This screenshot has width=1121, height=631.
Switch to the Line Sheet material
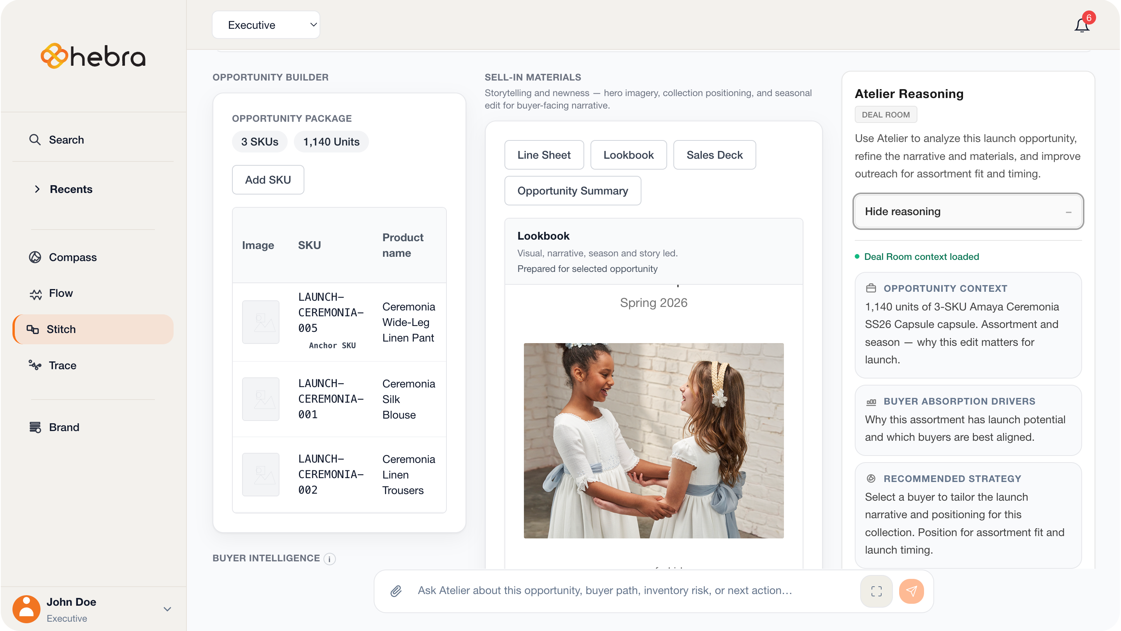(544, 155)
